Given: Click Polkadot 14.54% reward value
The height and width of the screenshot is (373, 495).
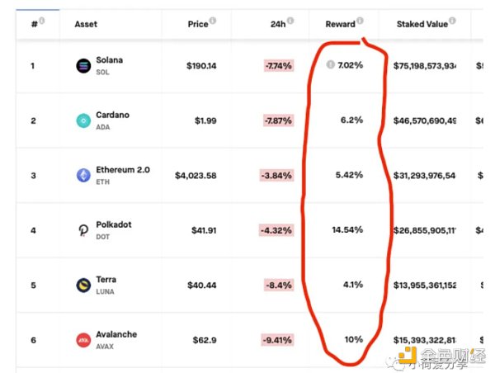Looking at the screenshot, I should tap(347, 230).
